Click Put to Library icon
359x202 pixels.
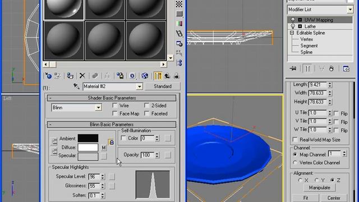point(120,76)
